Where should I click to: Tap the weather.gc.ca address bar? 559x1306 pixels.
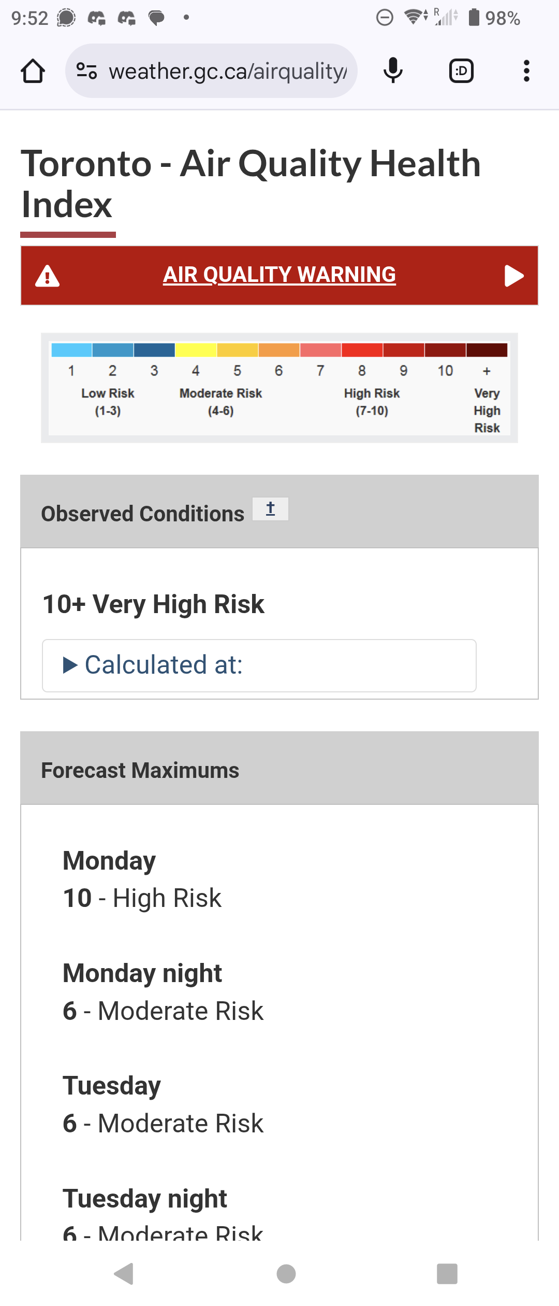tap(211, 71)
